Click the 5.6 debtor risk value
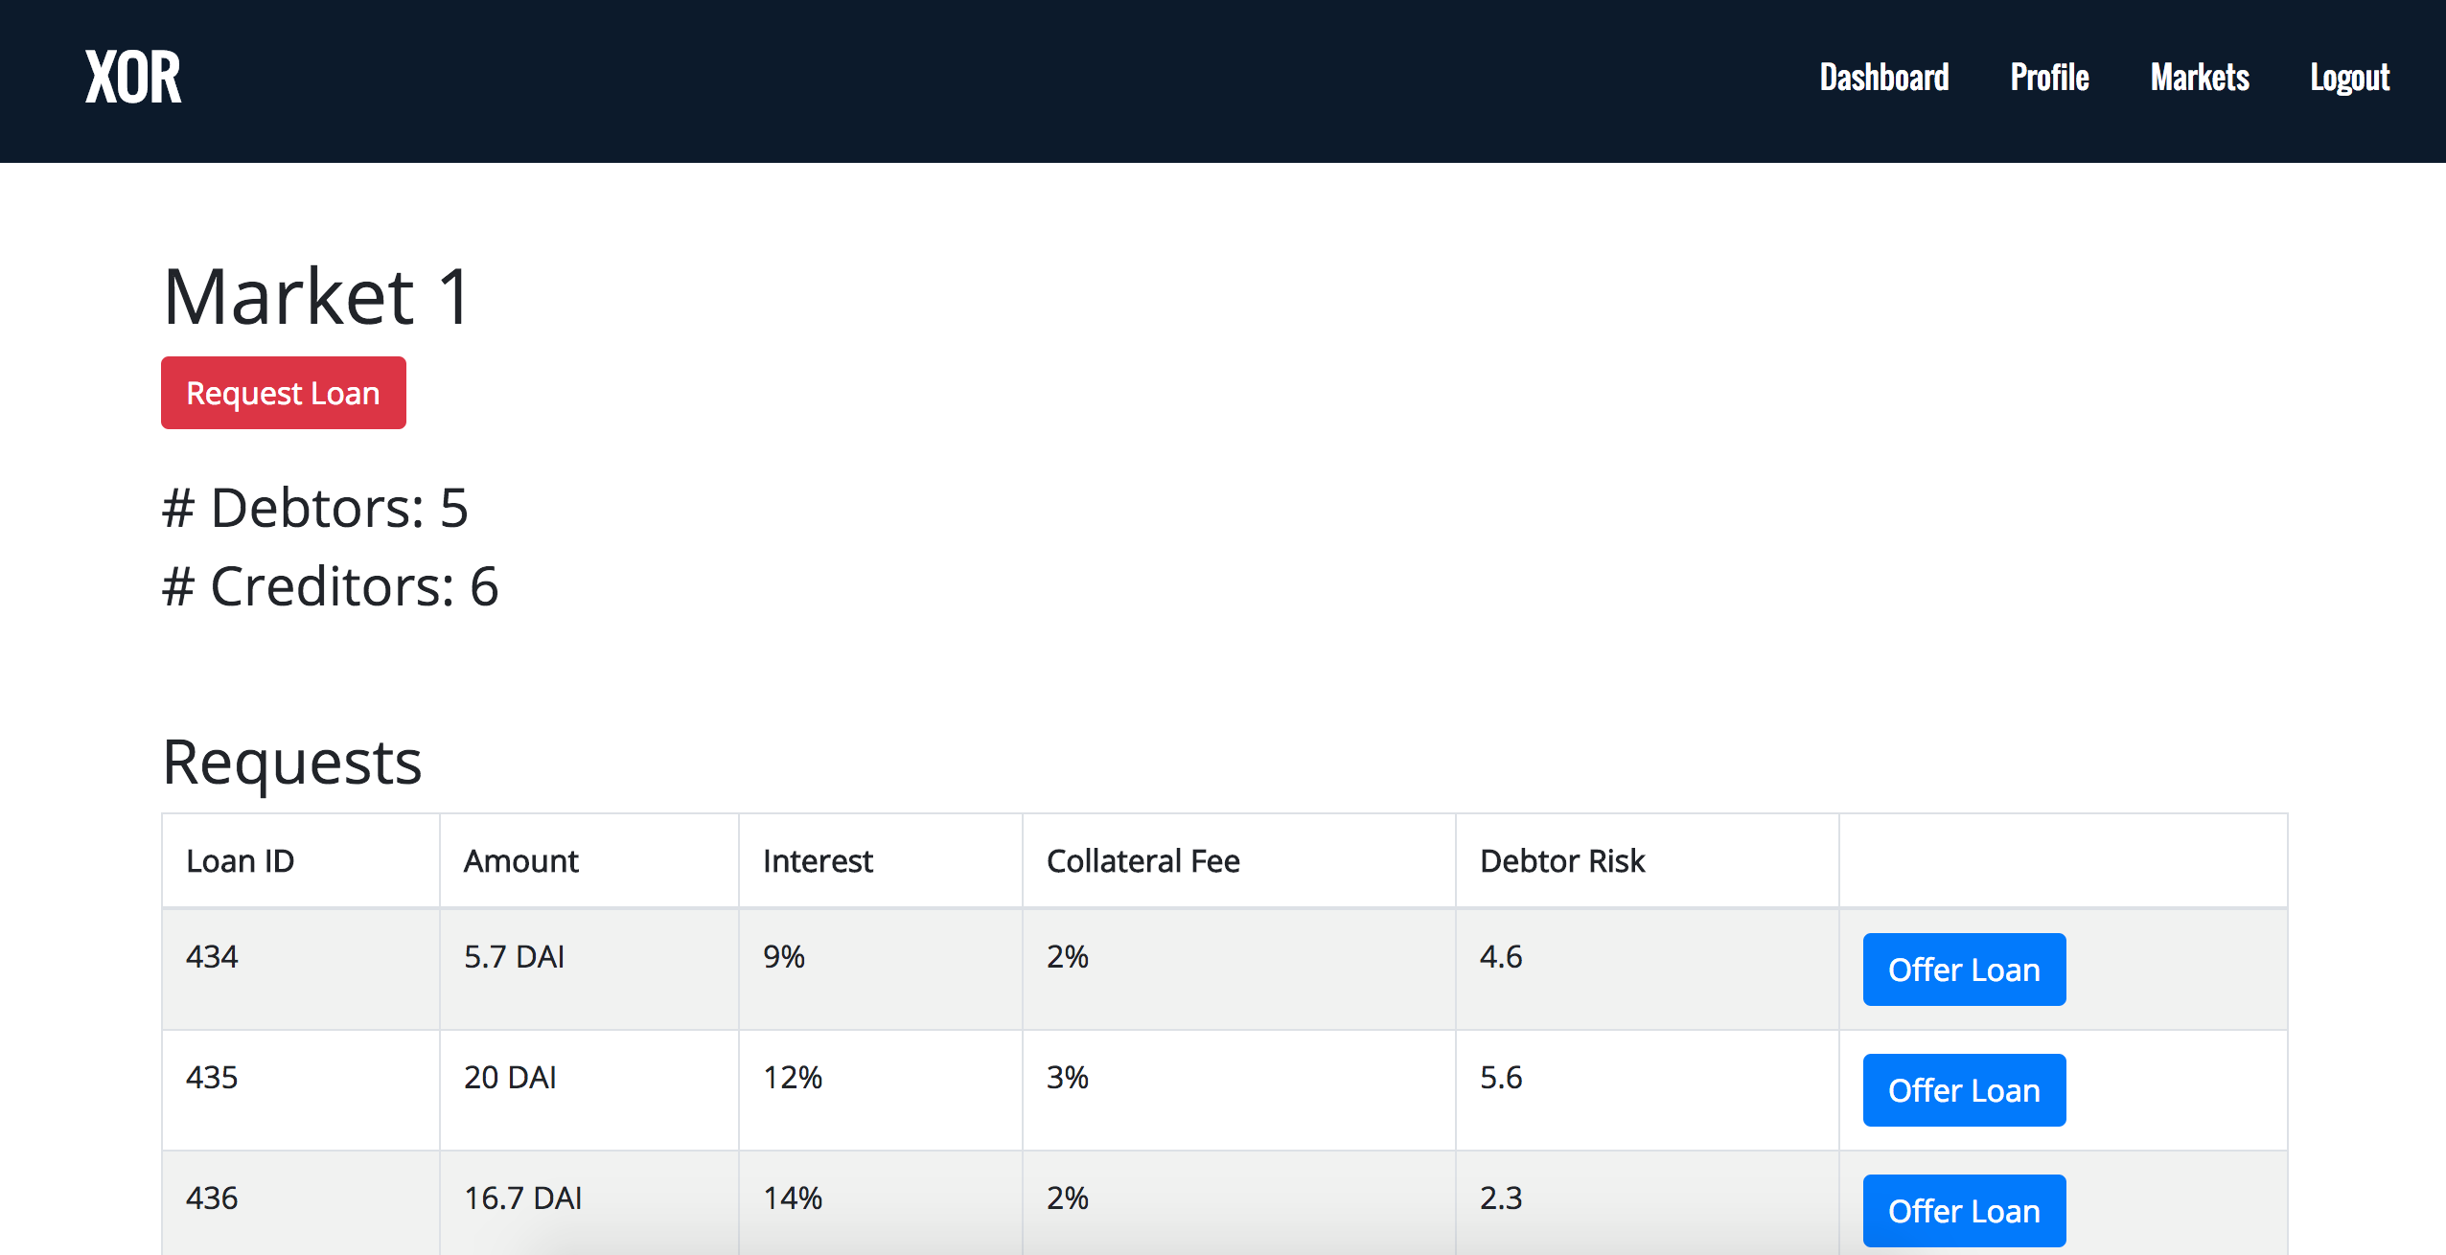 click(1500, 1078)
